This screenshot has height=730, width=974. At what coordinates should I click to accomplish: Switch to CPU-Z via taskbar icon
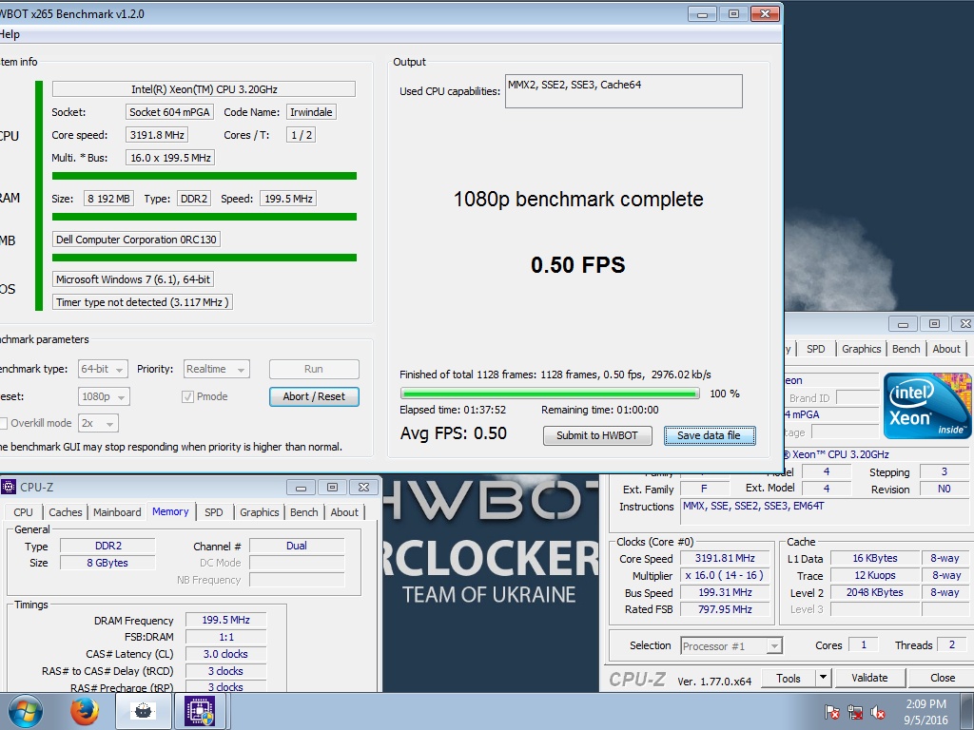(x=200, y=711)
